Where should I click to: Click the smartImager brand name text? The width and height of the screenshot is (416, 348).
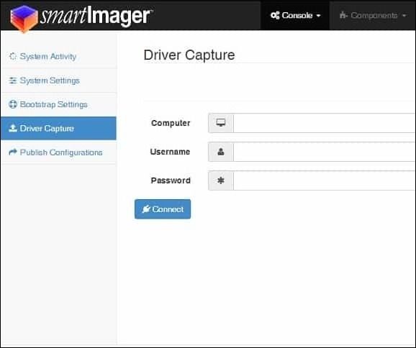pyautogui.click(x=96, y=16)
